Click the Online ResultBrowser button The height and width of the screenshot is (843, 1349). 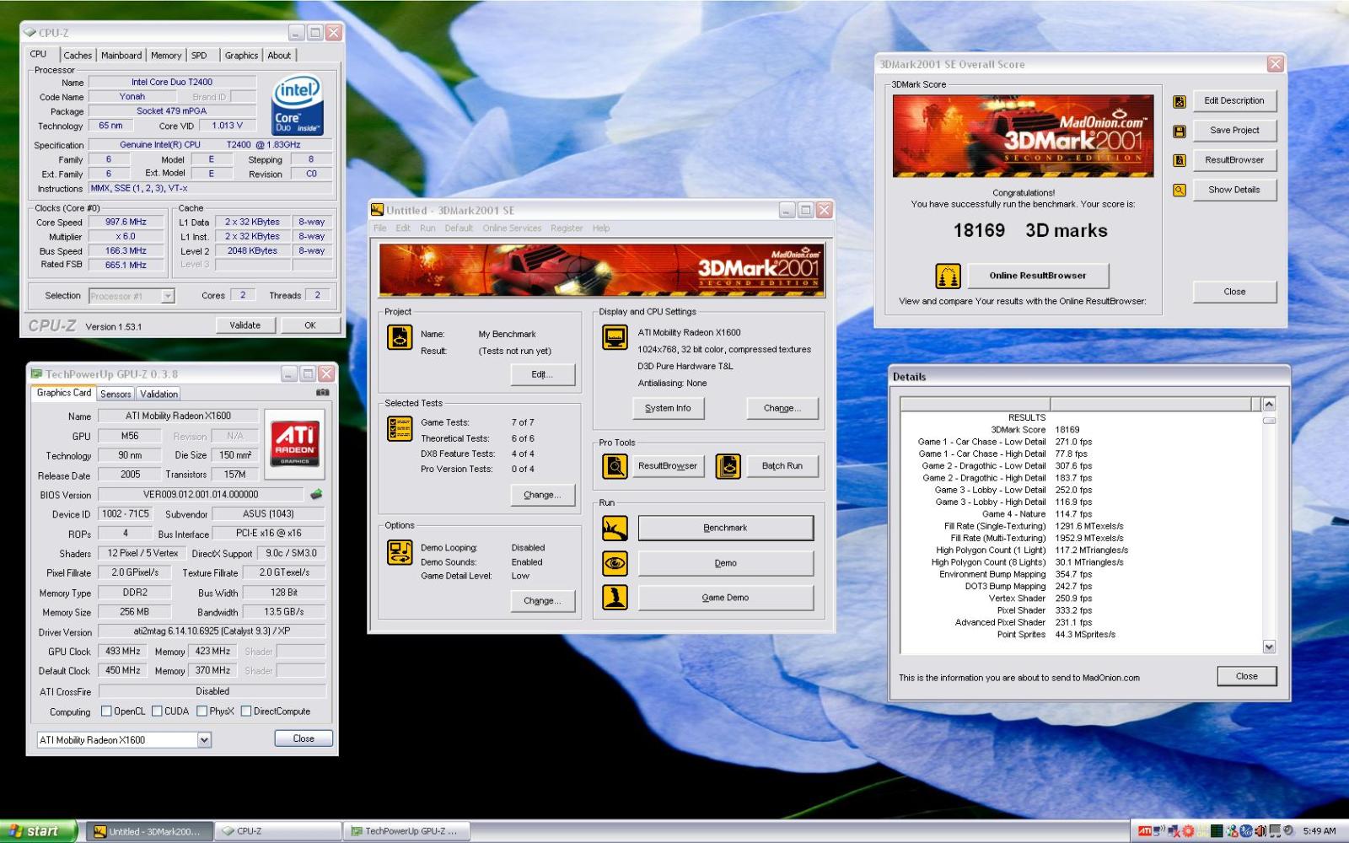[1038, 276]
